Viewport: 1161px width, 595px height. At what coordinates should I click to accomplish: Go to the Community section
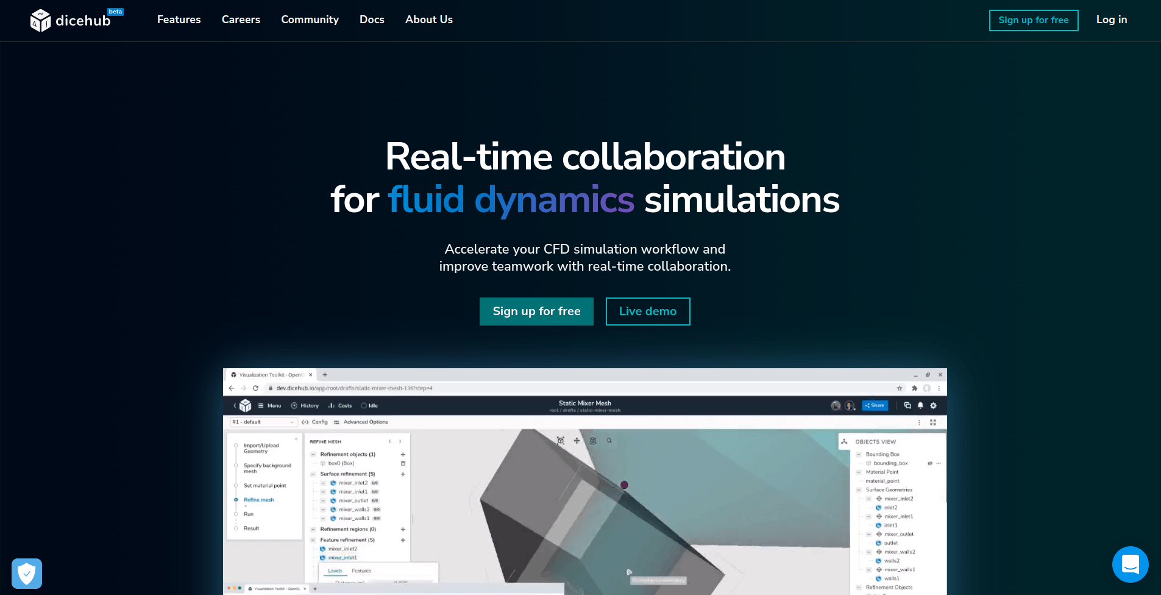pos(310,20)
